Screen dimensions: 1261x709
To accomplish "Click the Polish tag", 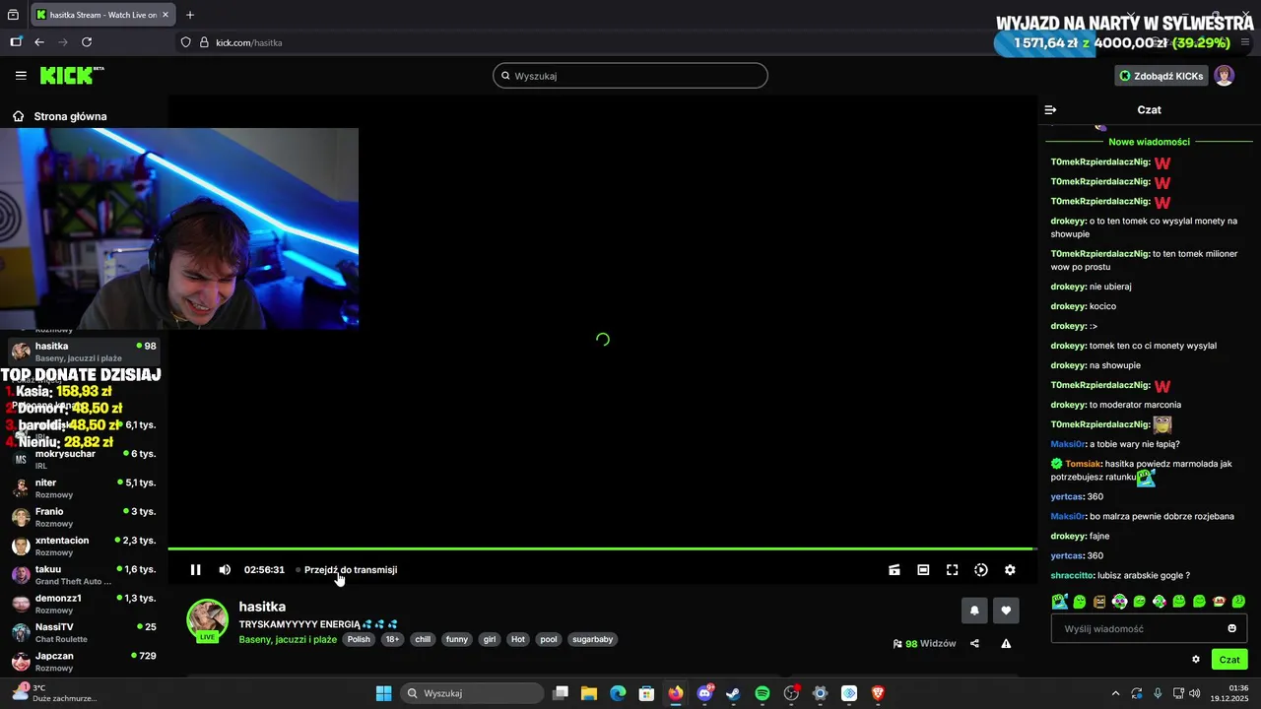I will [359, 639].
